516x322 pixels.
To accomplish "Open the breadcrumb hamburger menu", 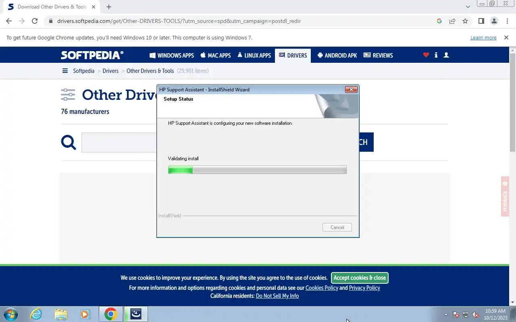I will (65, 71).
